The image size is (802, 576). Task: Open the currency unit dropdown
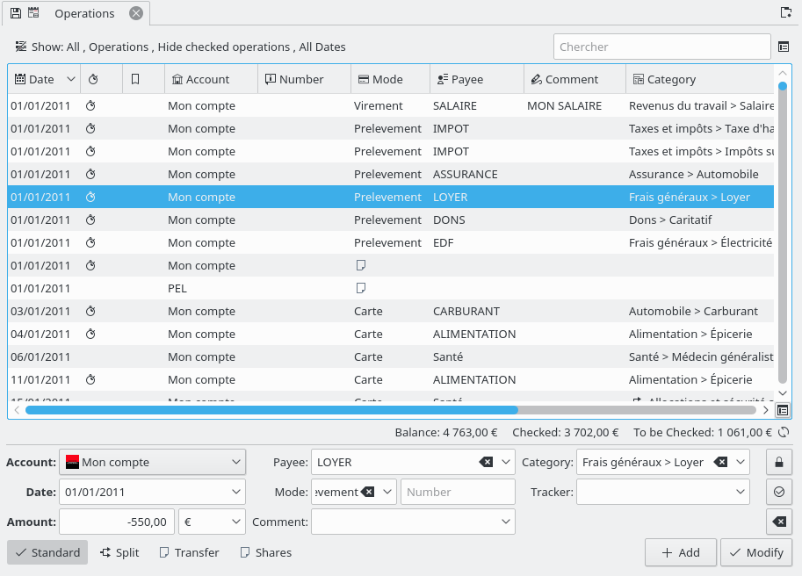(x=212, y=522)
